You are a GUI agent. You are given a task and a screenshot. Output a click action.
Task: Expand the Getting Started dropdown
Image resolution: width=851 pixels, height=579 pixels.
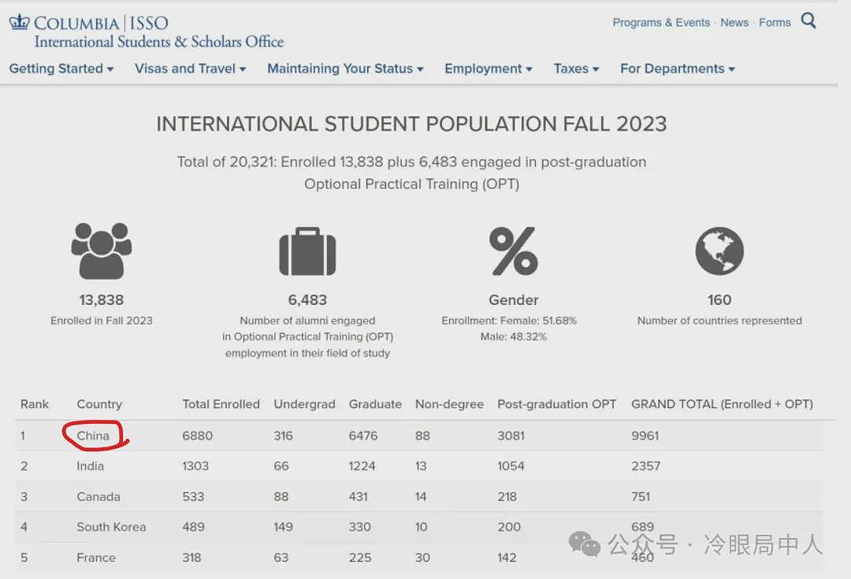[61, 69]
